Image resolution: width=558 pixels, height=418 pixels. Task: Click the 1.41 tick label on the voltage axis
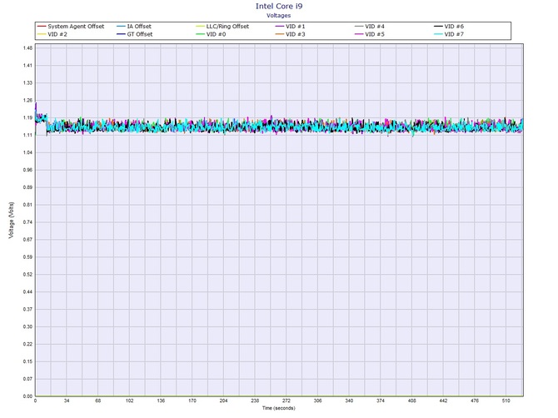28,66
